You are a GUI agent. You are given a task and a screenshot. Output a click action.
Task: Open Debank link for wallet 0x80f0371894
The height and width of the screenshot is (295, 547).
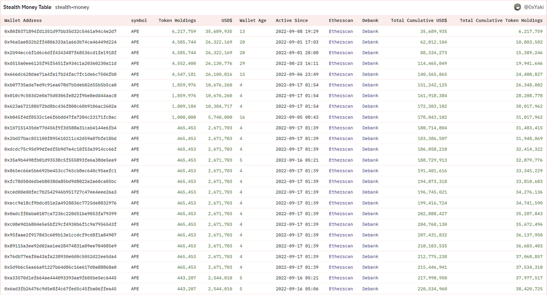coord(370,31)
